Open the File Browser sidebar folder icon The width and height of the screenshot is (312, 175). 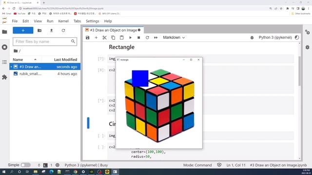tap(4, 32)
